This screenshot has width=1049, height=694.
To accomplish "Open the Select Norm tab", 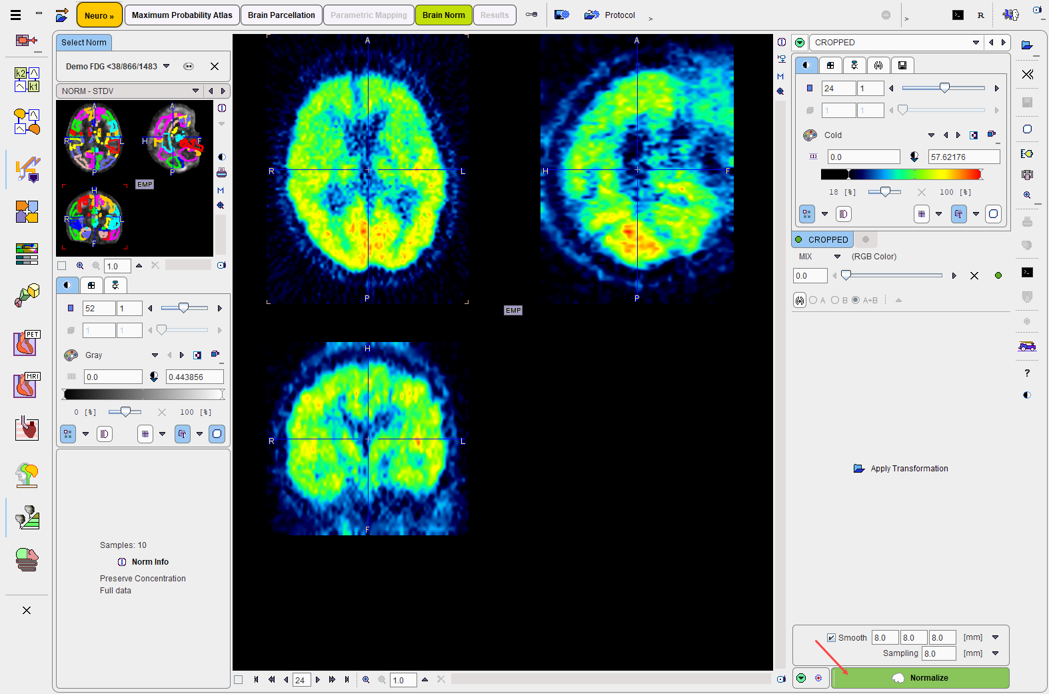I will click(84, 43).
